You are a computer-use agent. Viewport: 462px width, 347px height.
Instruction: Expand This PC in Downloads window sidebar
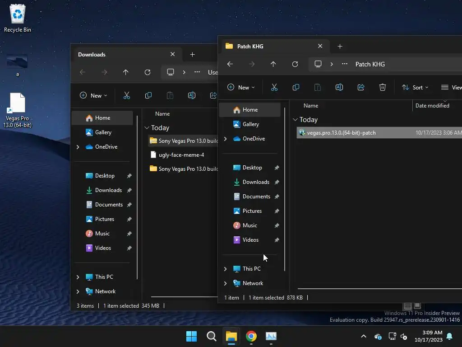pyautogui.click(x=78, y=277)
